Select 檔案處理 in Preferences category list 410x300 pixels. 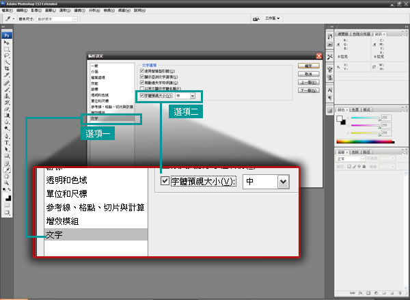click(98, 78)
